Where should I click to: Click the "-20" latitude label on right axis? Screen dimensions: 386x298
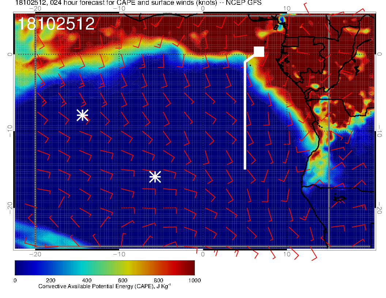click(x=379, y=208)
